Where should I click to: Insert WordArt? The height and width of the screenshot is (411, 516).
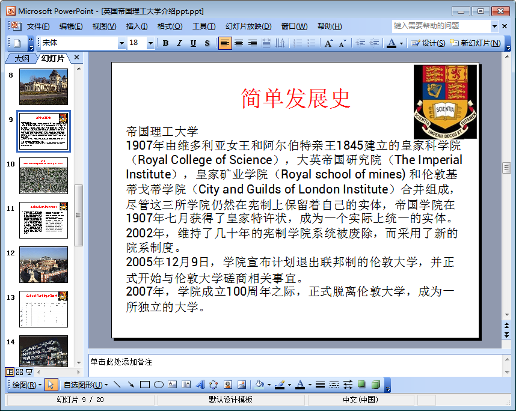[200, 385]
